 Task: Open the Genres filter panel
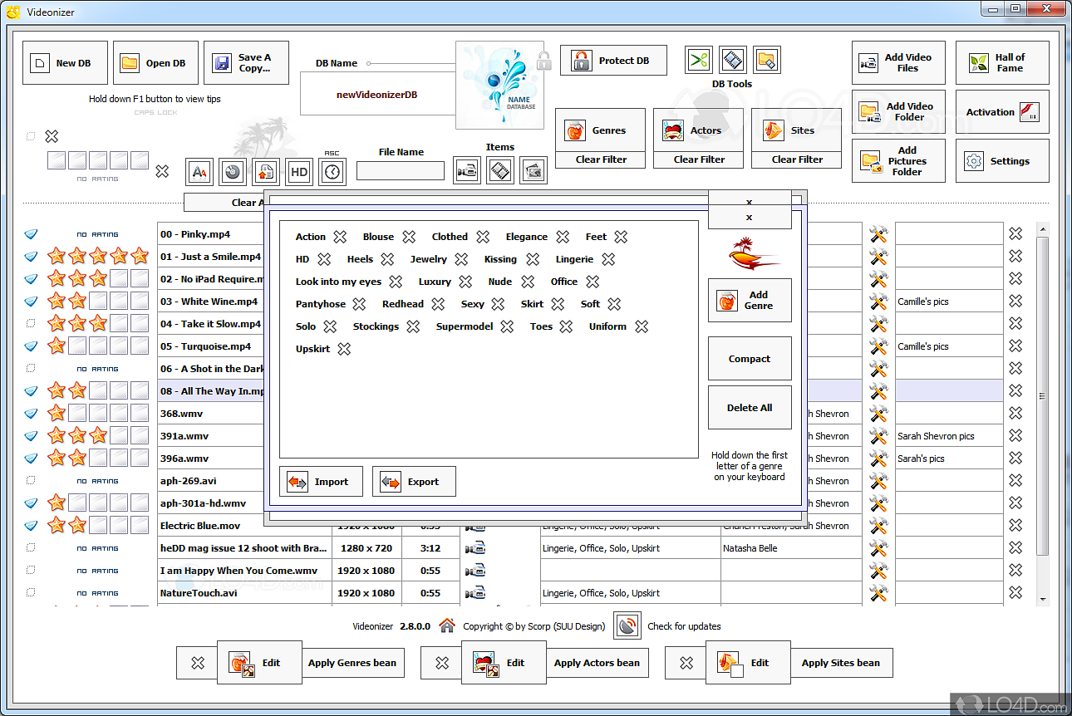pos(600,130)
